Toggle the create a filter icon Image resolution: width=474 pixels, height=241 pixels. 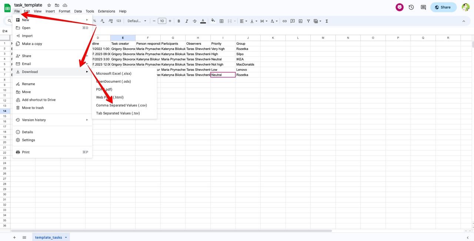[308, 21]
